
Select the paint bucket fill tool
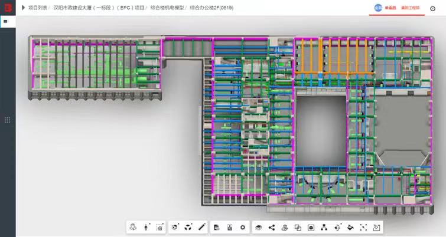350,227
